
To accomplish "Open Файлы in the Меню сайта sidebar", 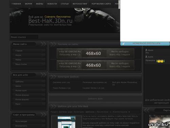I will [x=18, y=60].
